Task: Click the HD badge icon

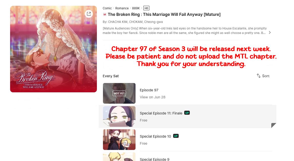Action: [146, 8]
